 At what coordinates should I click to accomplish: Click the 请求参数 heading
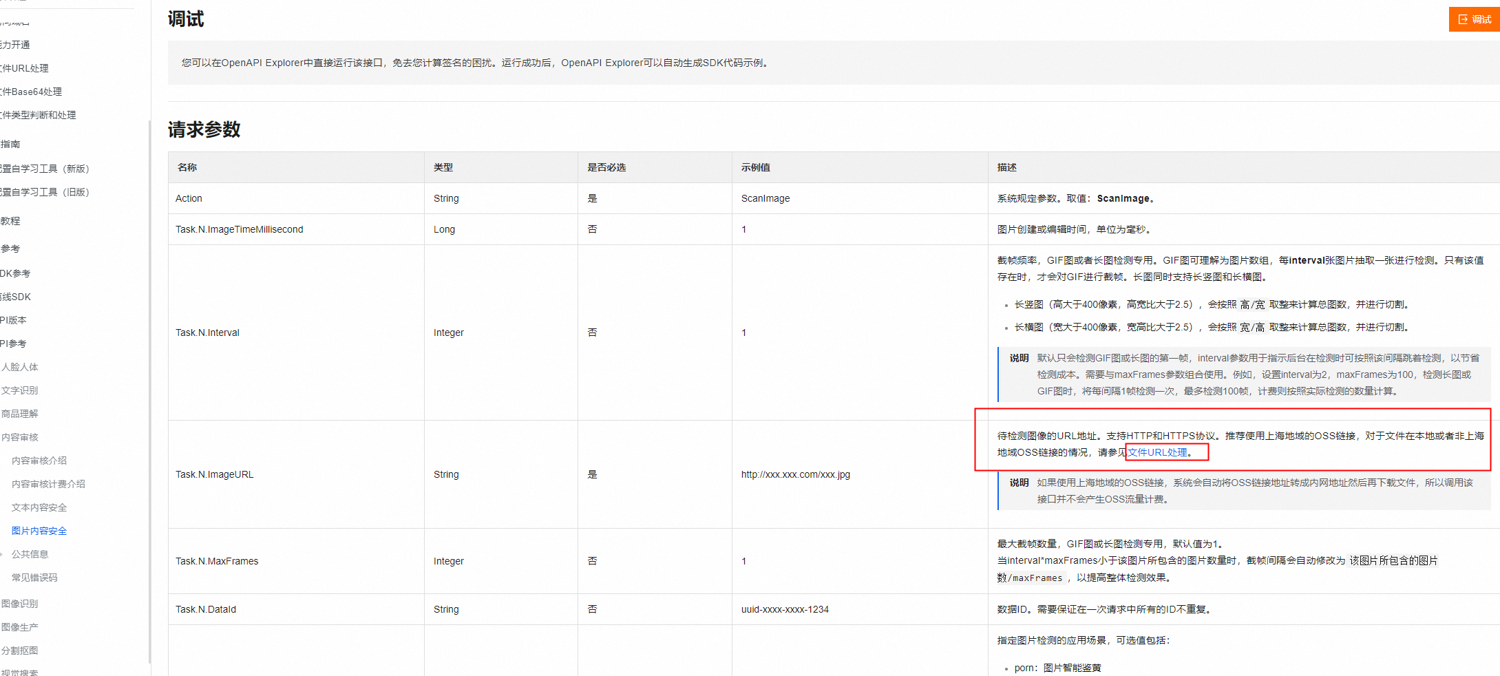pyautogui.click(x=204, y=129)
